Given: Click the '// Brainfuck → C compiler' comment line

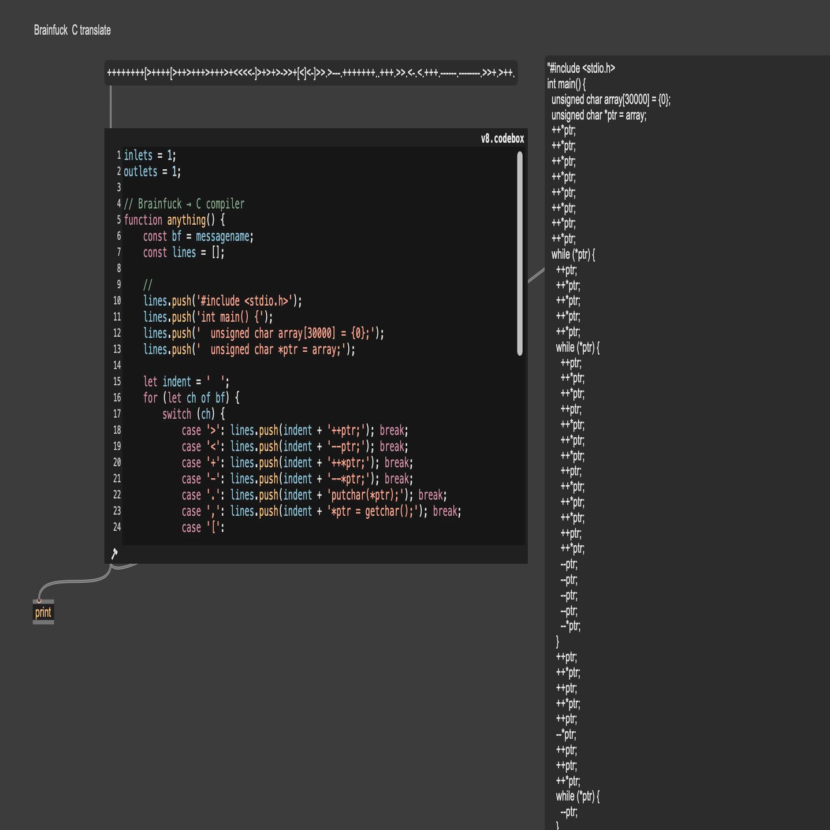Looking at the screenshot, I should [184, 204].
